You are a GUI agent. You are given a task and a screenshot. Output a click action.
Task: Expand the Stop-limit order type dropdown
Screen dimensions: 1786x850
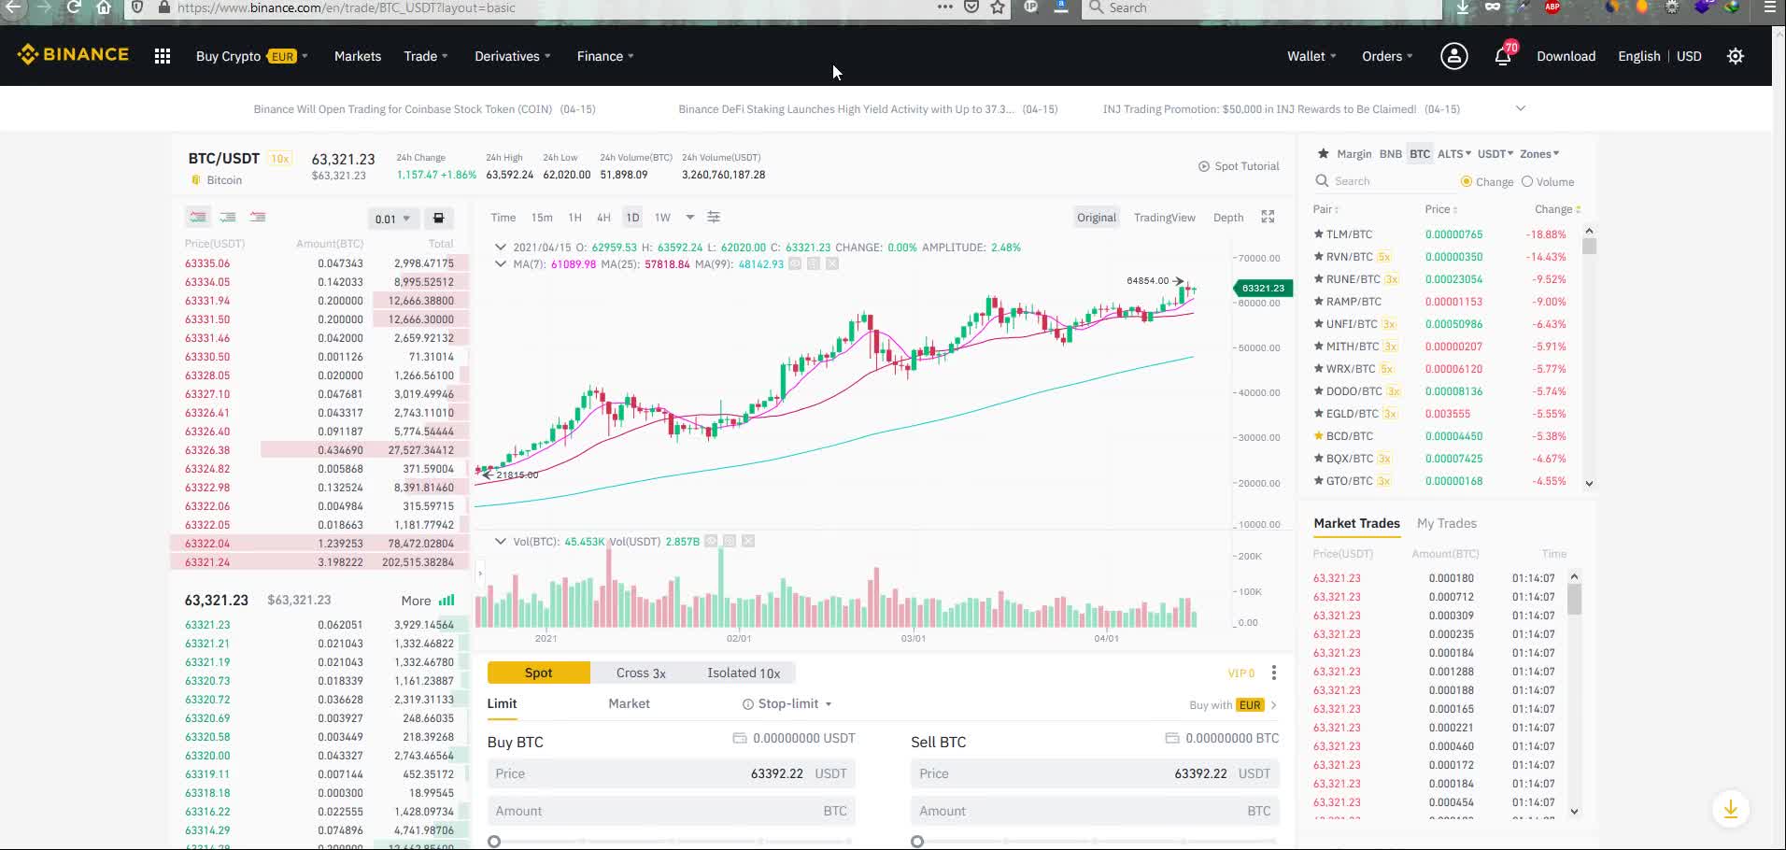[787, 703]
